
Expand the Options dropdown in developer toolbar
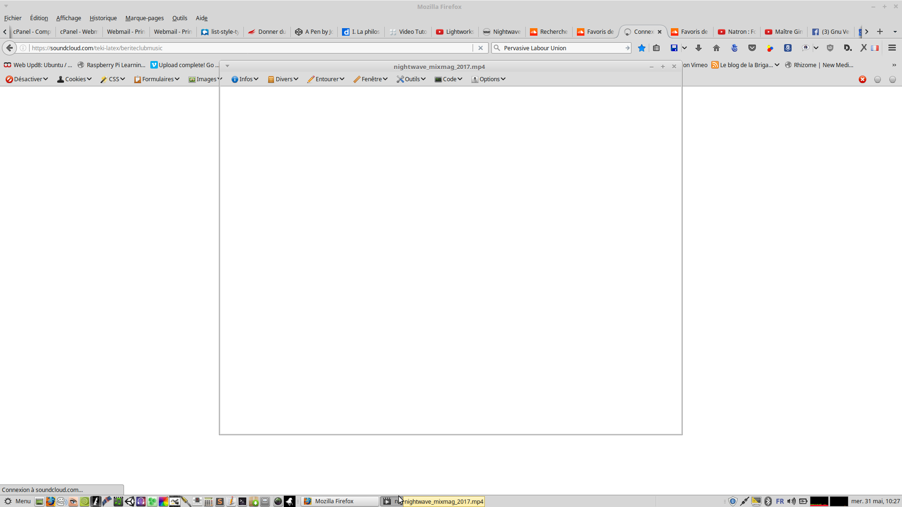click(489, 79)
